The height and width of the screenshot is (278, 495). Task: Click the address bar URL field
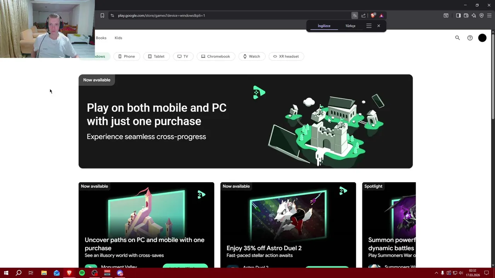pyautogui.click(x=232, y=15)
